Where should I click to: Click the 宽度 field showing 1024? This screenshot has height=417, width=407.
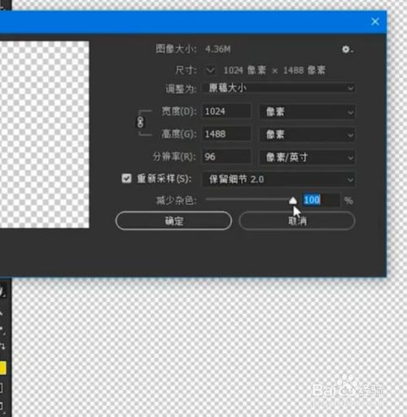[x=226, y=112]
